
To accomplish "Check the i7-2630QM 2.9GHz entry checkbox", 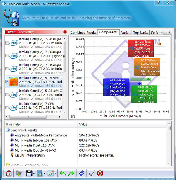I will [7, 56].
